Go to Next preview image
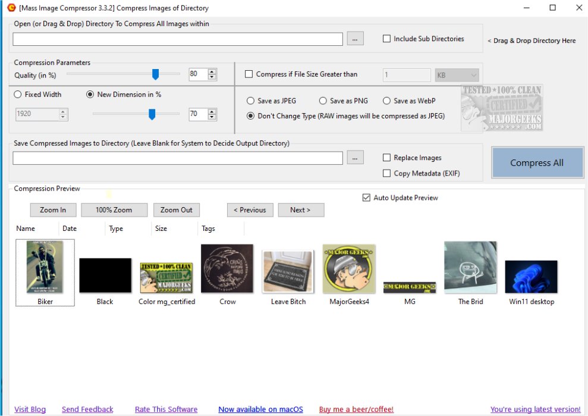588x416 pixels. 301,210
